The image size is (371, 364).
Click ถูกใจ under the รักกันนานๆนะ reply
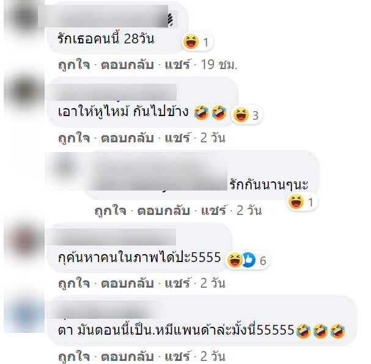(x=110, y=211)
